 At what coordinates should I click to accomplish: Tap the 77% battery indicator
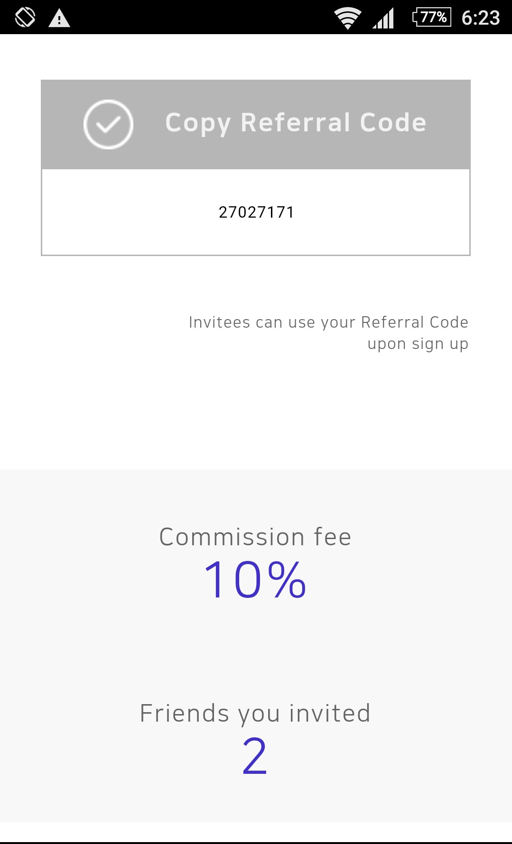431,18
